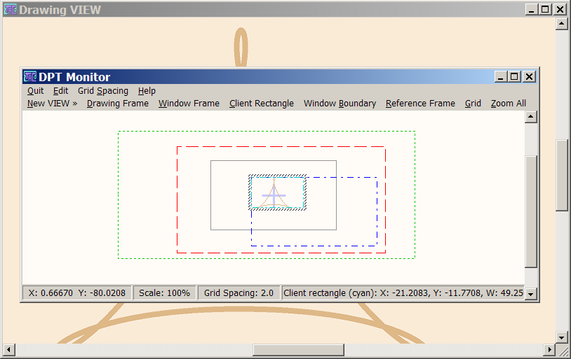Click the Drawing VIEW window app icon

click(10, 10)
